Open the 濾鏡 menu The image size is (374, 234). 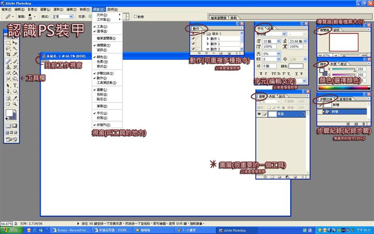click(72, 9)
